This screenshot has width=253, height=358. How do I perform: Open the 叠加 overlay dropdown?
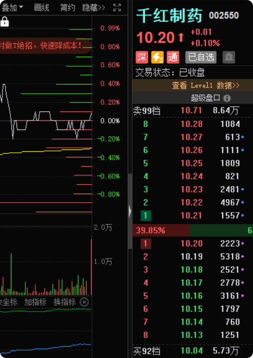point(12,8)
